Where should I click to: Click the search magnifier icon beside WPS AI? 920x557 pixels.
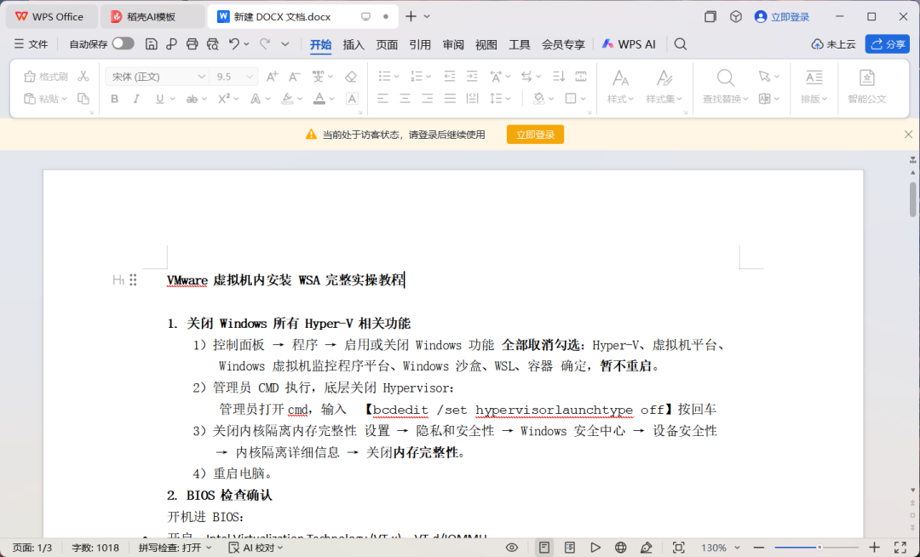tap(681, 44)
